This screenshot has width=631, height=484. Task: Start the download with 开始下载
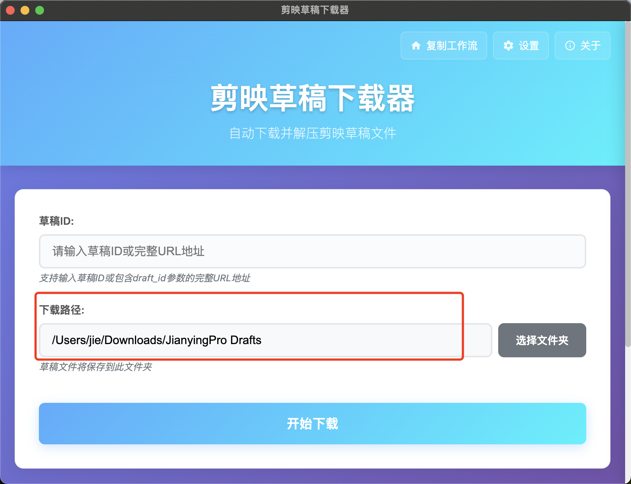tap(312, 423)
